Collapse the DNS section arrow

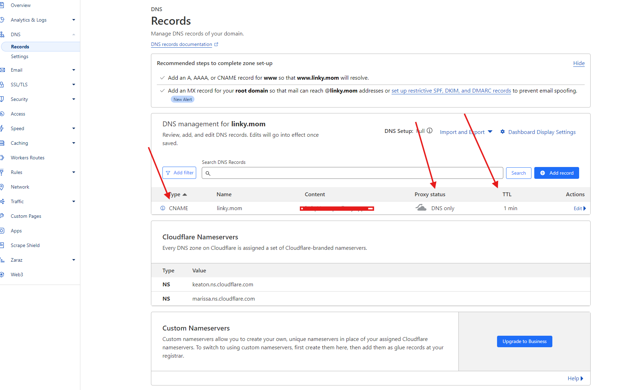coord(74,34)
